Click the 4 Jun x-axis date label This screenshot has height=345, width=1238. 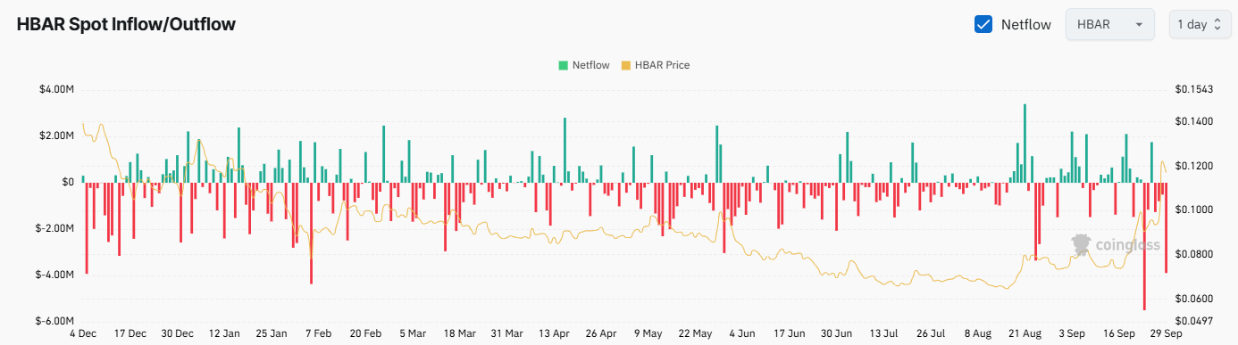pos(742,333)
